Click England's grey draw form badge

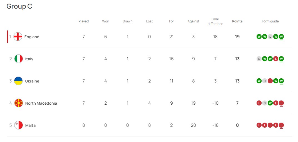coord(270,37)
